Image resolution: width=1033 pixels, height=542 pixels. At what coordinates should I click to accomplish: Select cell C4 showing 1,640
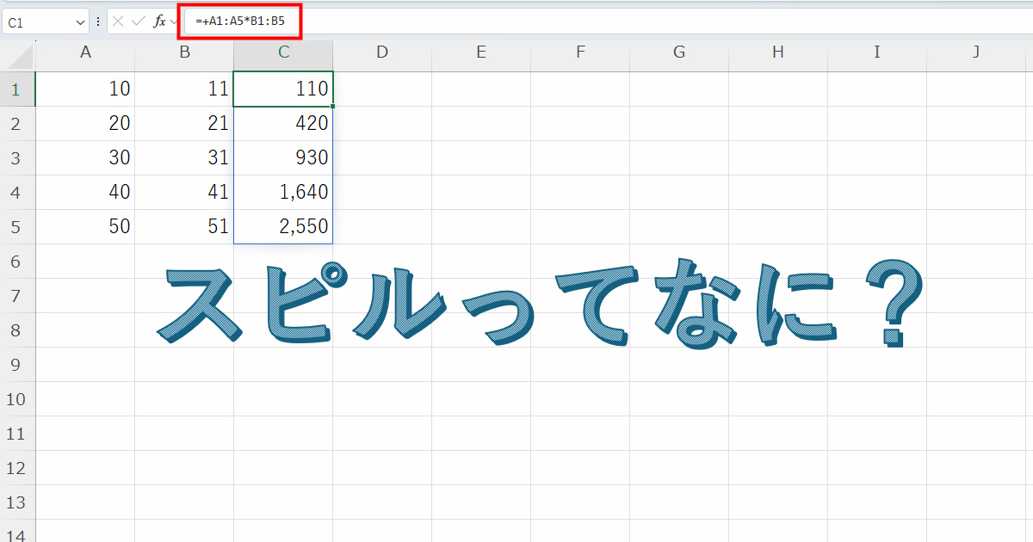(283, 193)
